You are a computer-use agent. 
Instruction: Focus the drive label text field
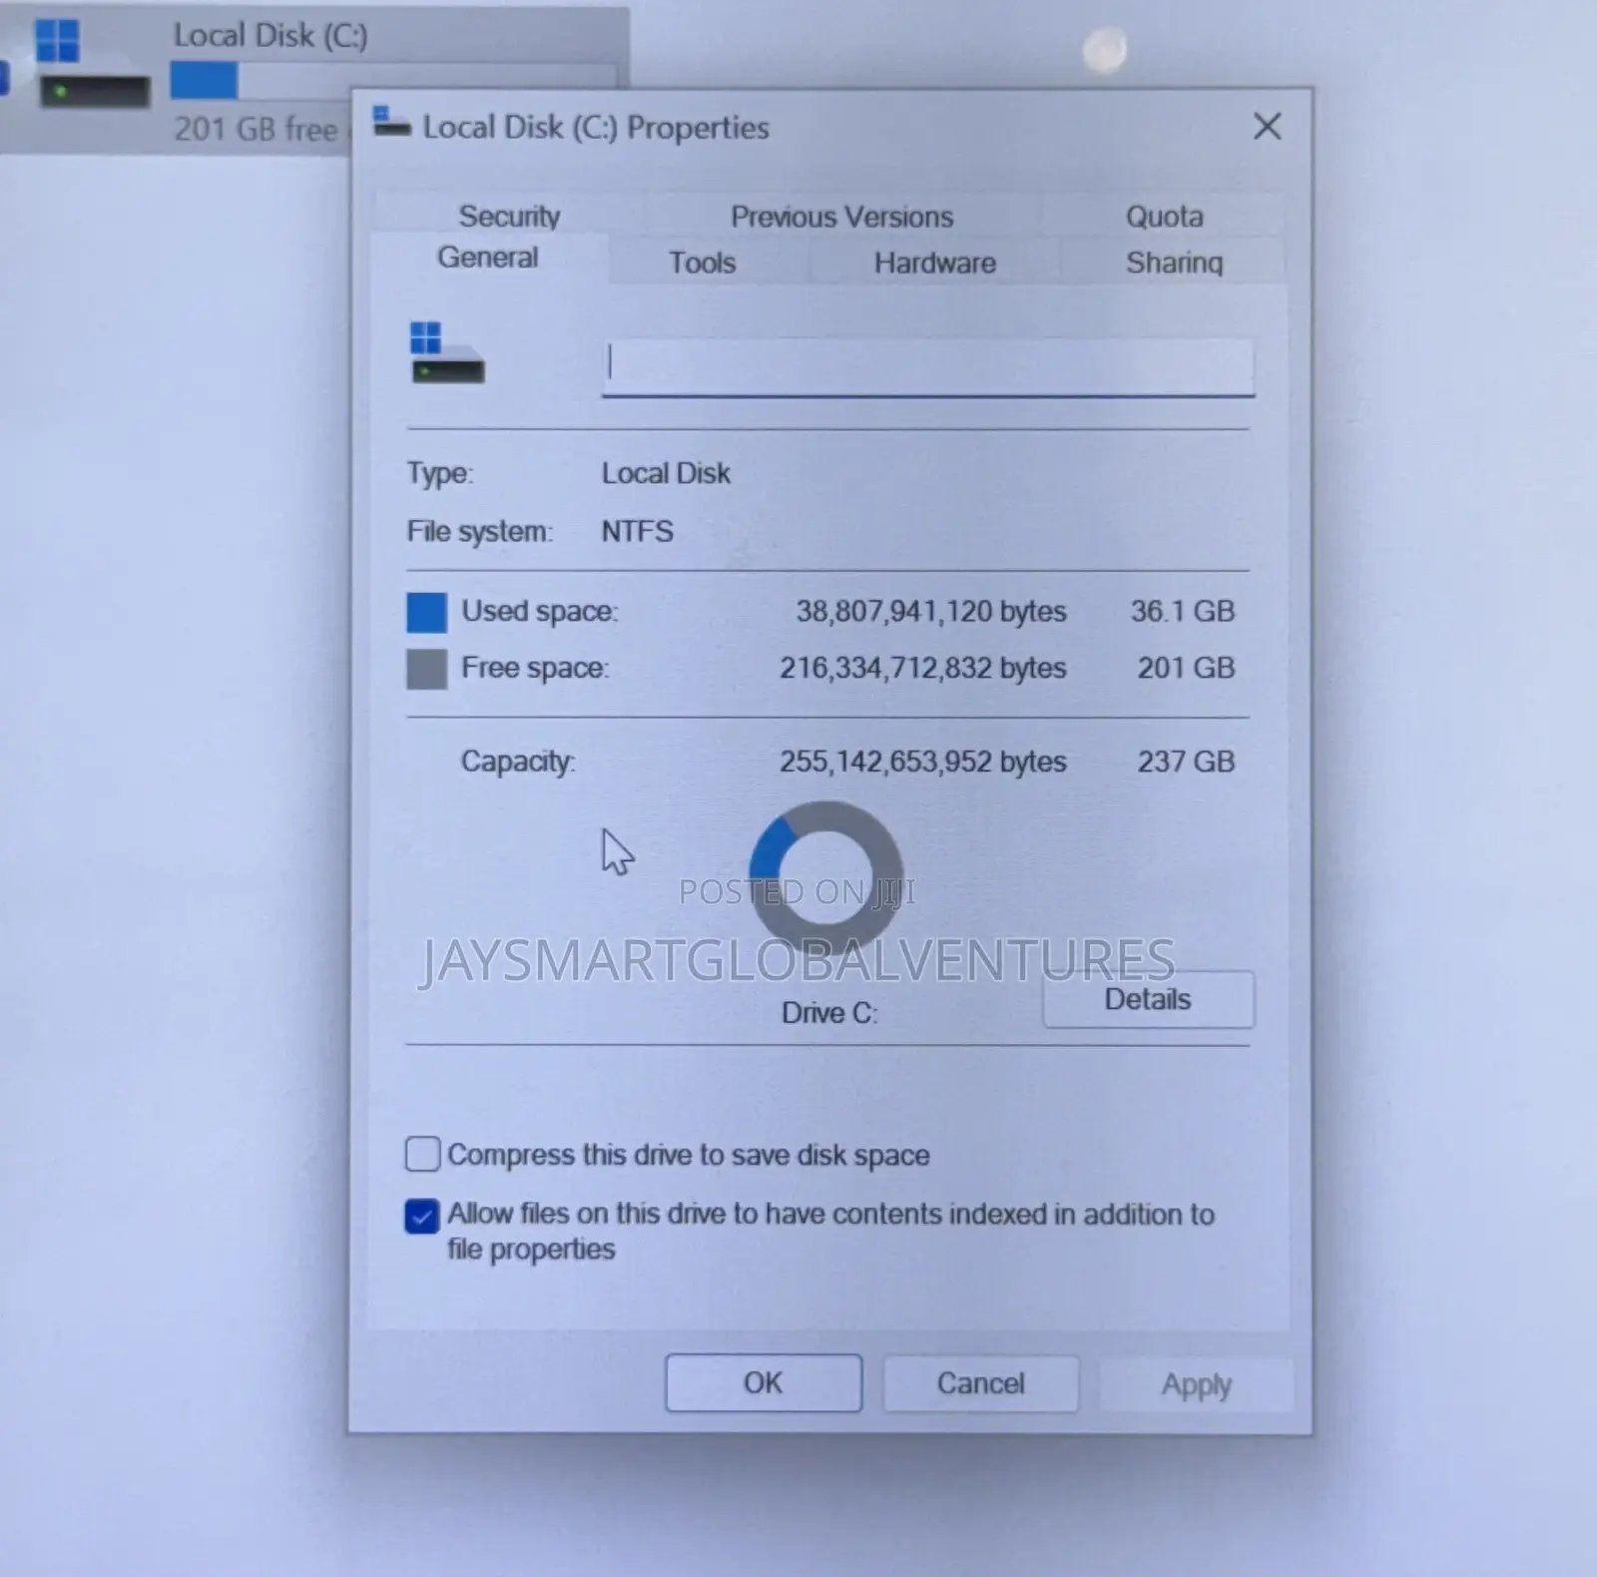[927, 366]
